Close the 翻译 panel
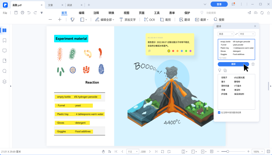 click(x=255, y=26)
